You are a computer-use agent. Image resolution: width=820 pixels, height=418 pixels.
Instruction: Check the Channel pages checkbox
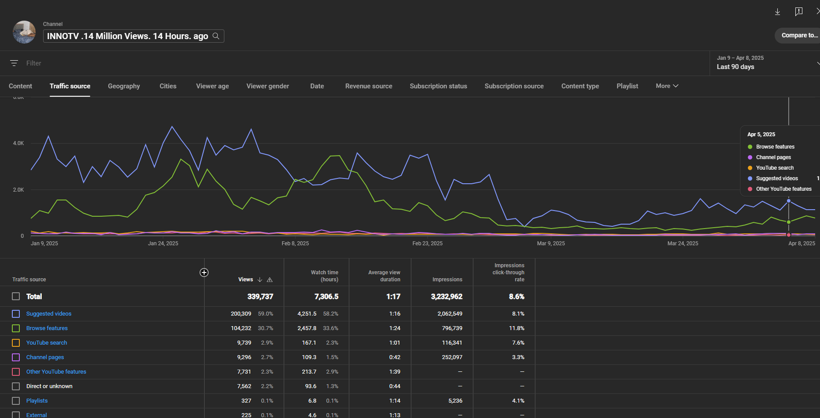16,357
